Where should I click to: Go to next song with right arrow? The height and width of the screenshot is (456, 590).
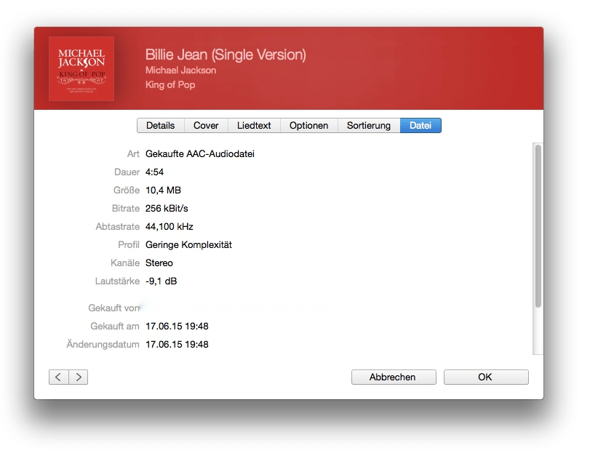tap(79, 377)
